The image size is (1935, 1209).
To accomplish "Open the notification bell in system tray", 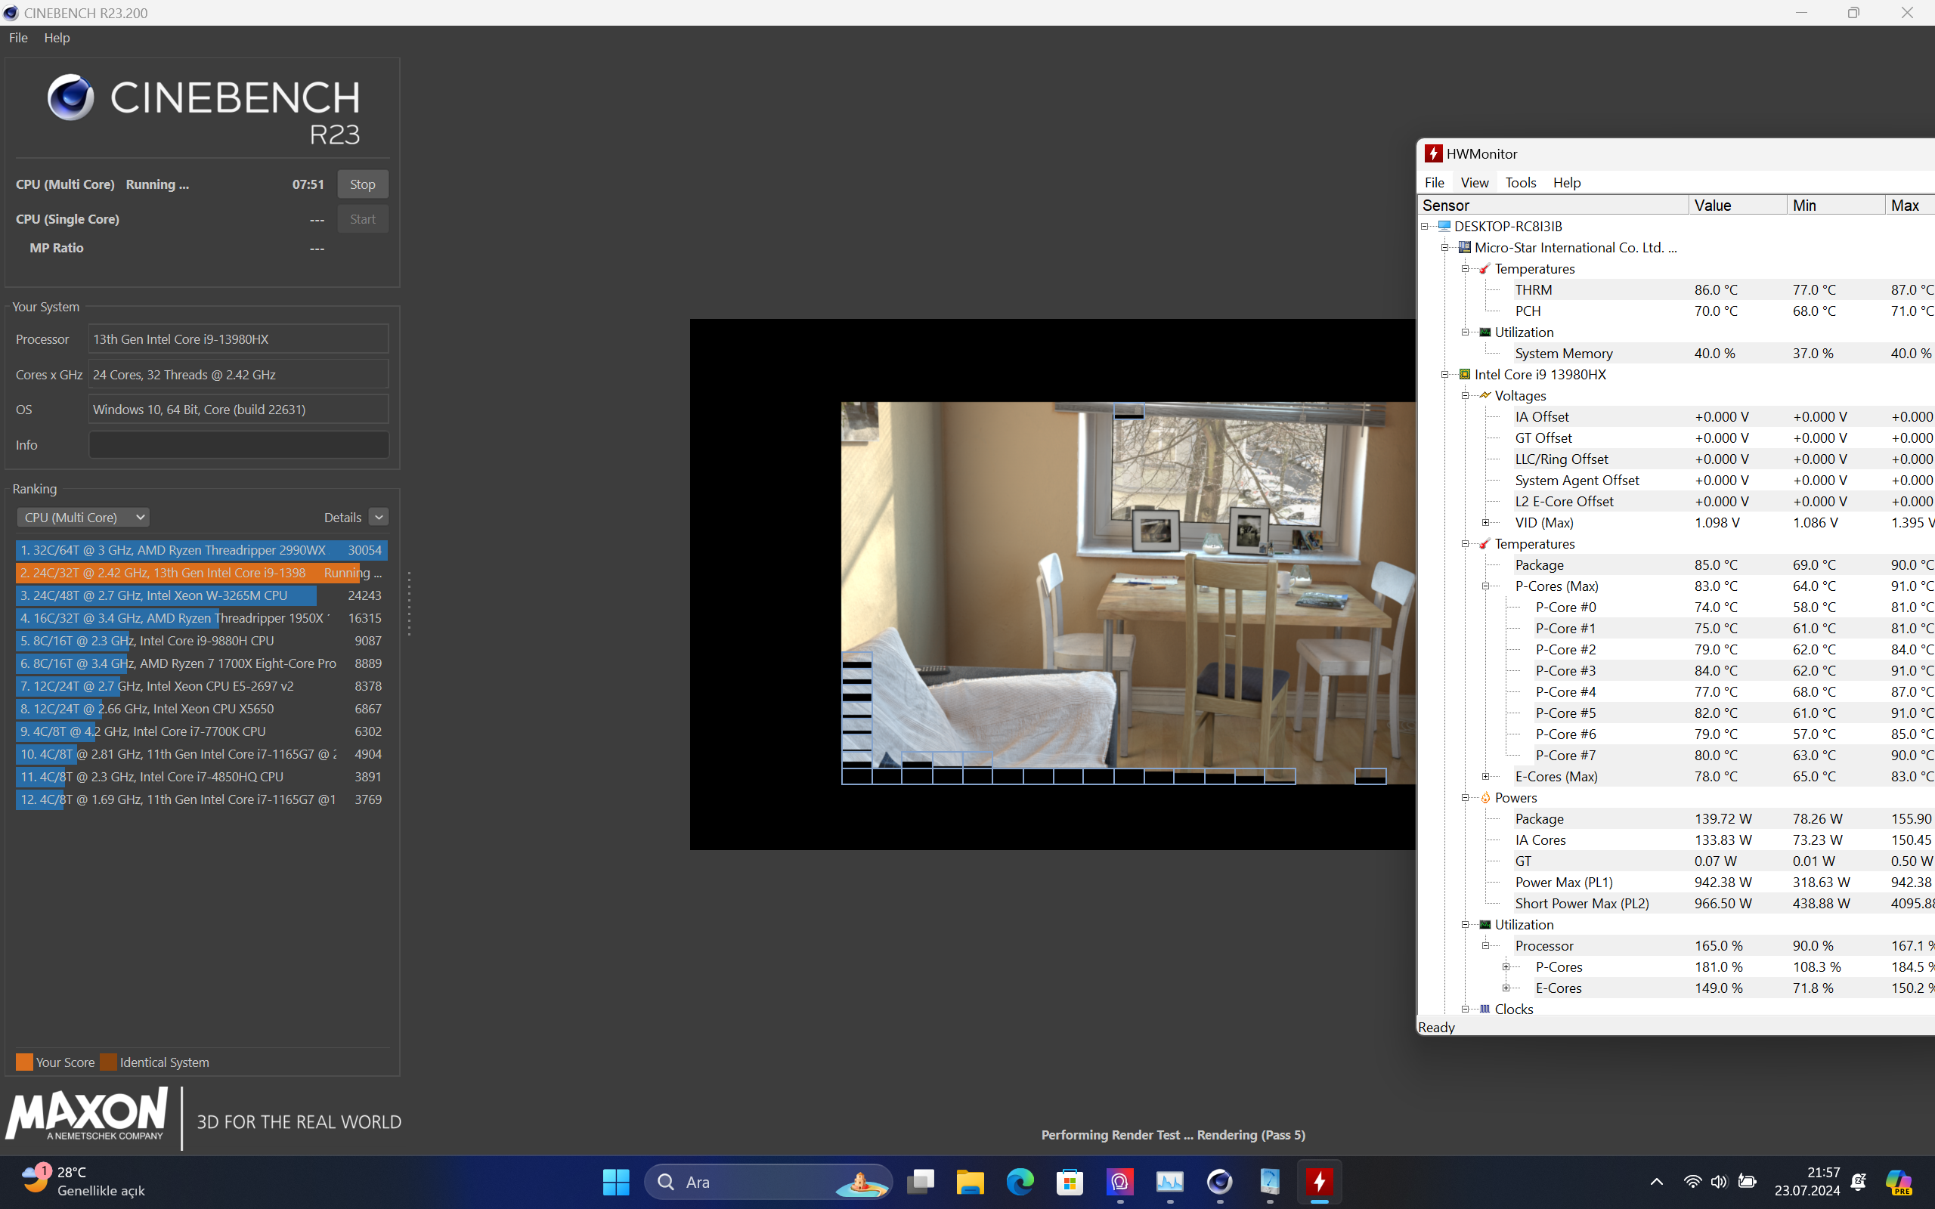I will click(x=1859, y=1182).
